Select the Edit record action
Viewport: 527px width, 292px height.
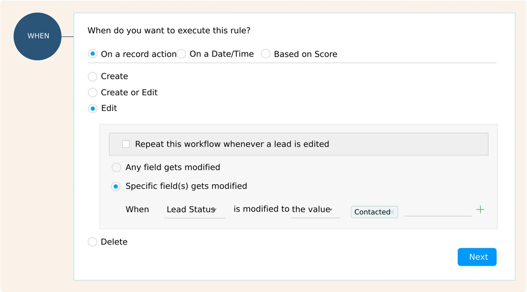pyautogui.click(x=92, y=108)
